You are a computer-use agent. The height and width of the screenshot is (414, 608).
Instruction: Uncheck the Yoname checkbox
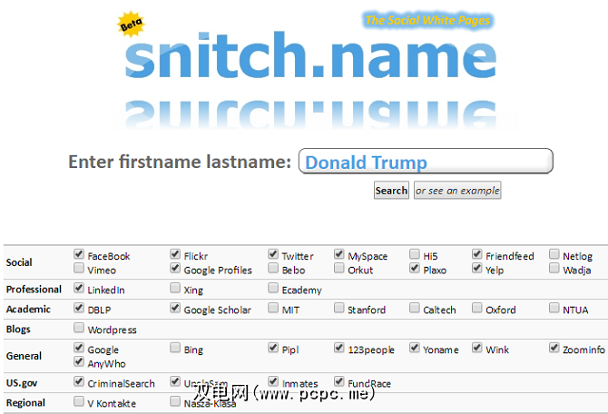[x=415, y=348]
